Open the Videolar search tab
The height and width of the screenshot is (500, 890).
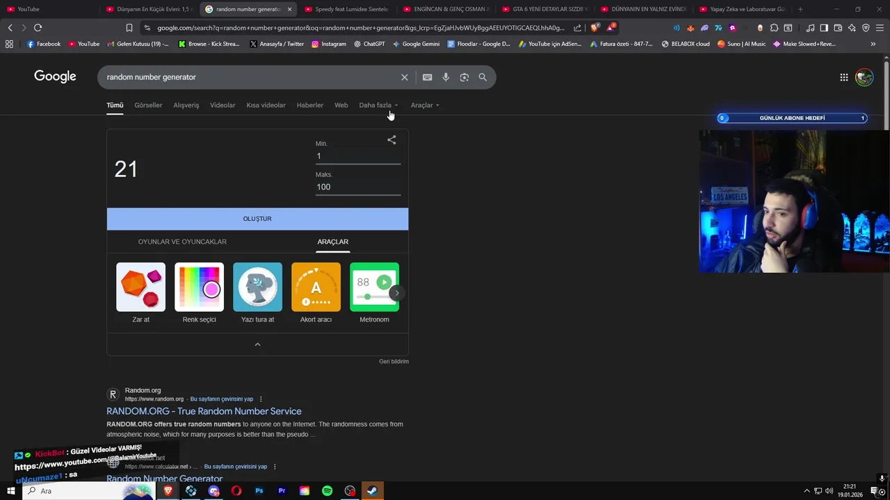tap(222, 105)
